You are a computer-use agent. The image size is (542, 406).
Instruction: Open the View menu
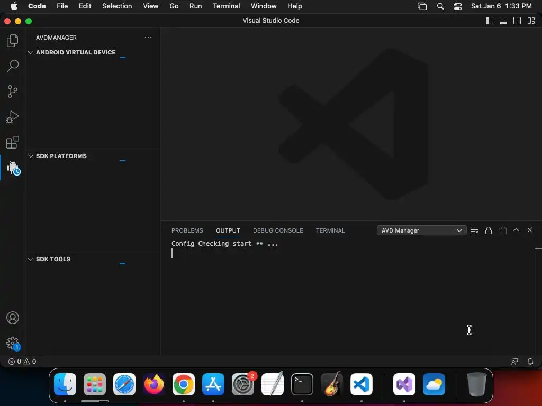coord(151,6)
